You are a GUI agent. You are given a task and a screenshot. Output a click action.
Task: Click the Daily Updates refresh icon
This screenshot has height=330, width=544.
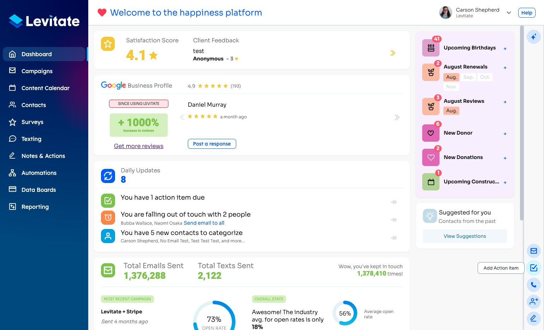108,176
